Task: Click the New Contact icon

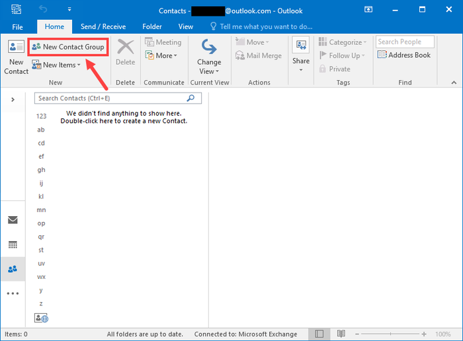Action: [16, 48]
